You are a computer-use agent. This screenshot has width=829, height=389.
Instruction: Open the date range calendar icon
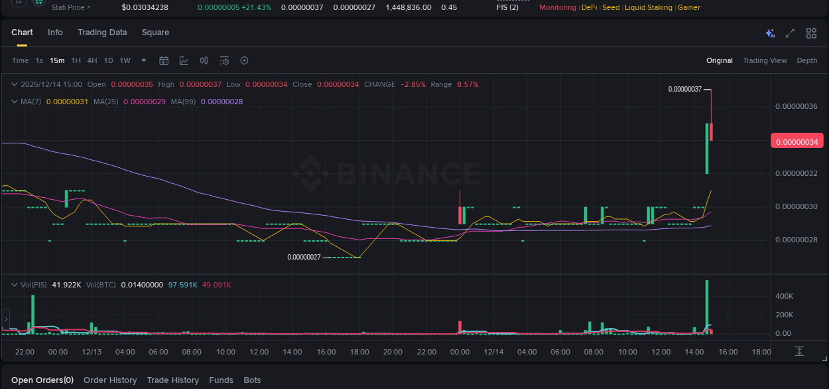164,60
